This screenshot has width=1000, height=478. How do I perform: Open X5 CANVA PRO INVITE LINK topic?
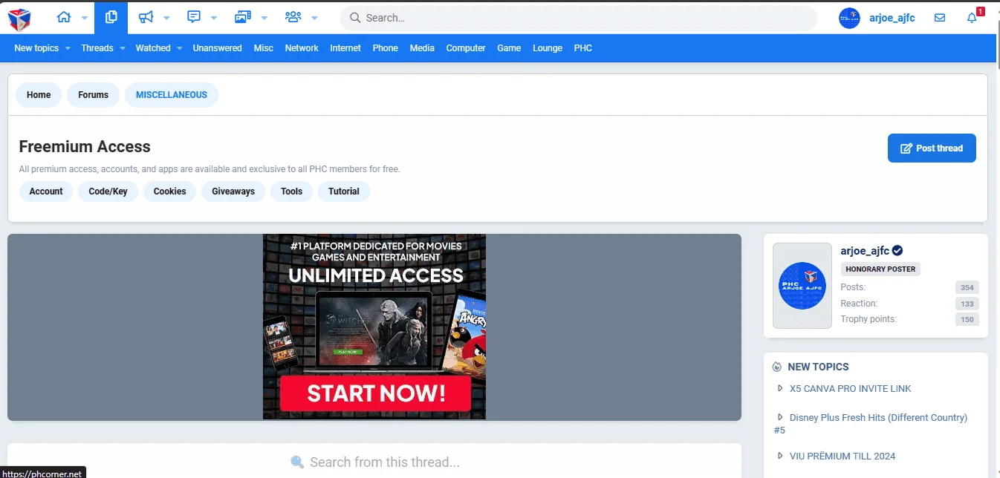[851, 389]
